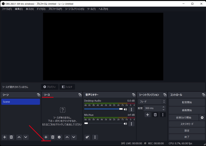Click the Desktop Audio label
Viewport: 206px width, 146px height.
[92, 101]
